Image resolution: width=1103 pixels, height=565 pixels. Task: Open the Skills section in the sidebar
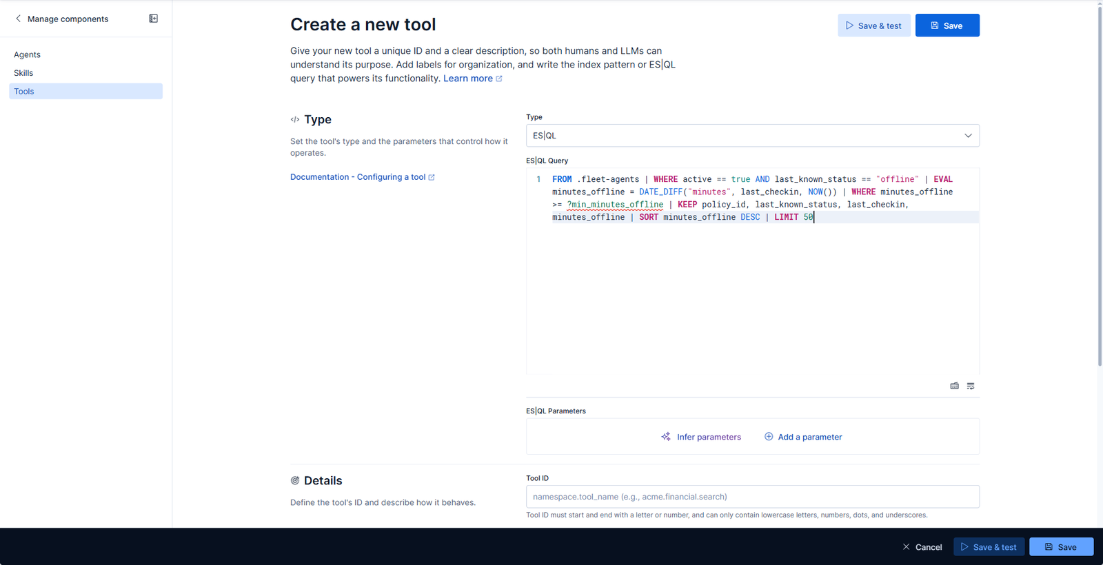click(23, 73)
